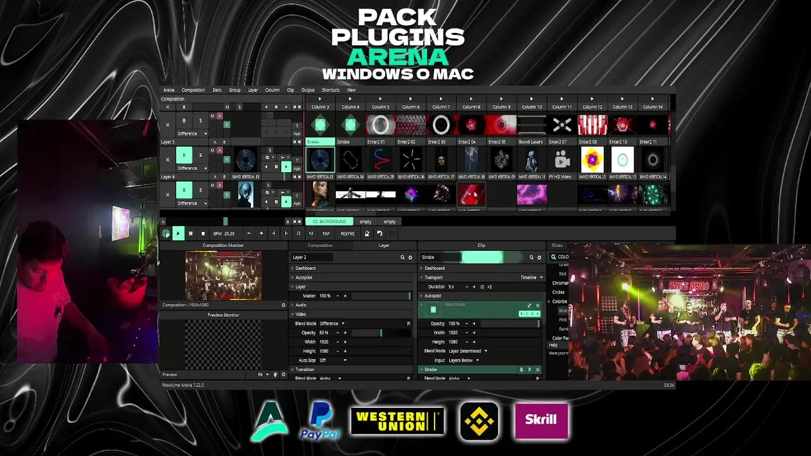The width and height of the screenshot is (811, 456).
Task: Adjust Video Router Opacity slider
Action: [x=511, y=324]
